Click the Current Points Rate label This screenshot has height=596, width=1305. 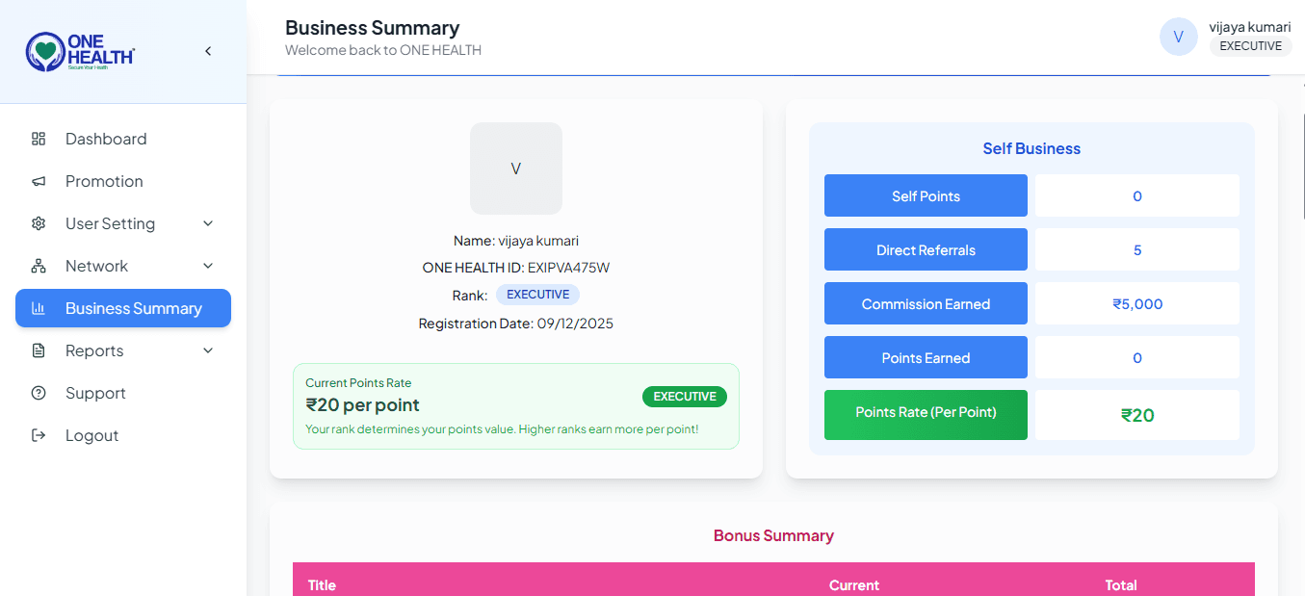click(x=358, y=383)
